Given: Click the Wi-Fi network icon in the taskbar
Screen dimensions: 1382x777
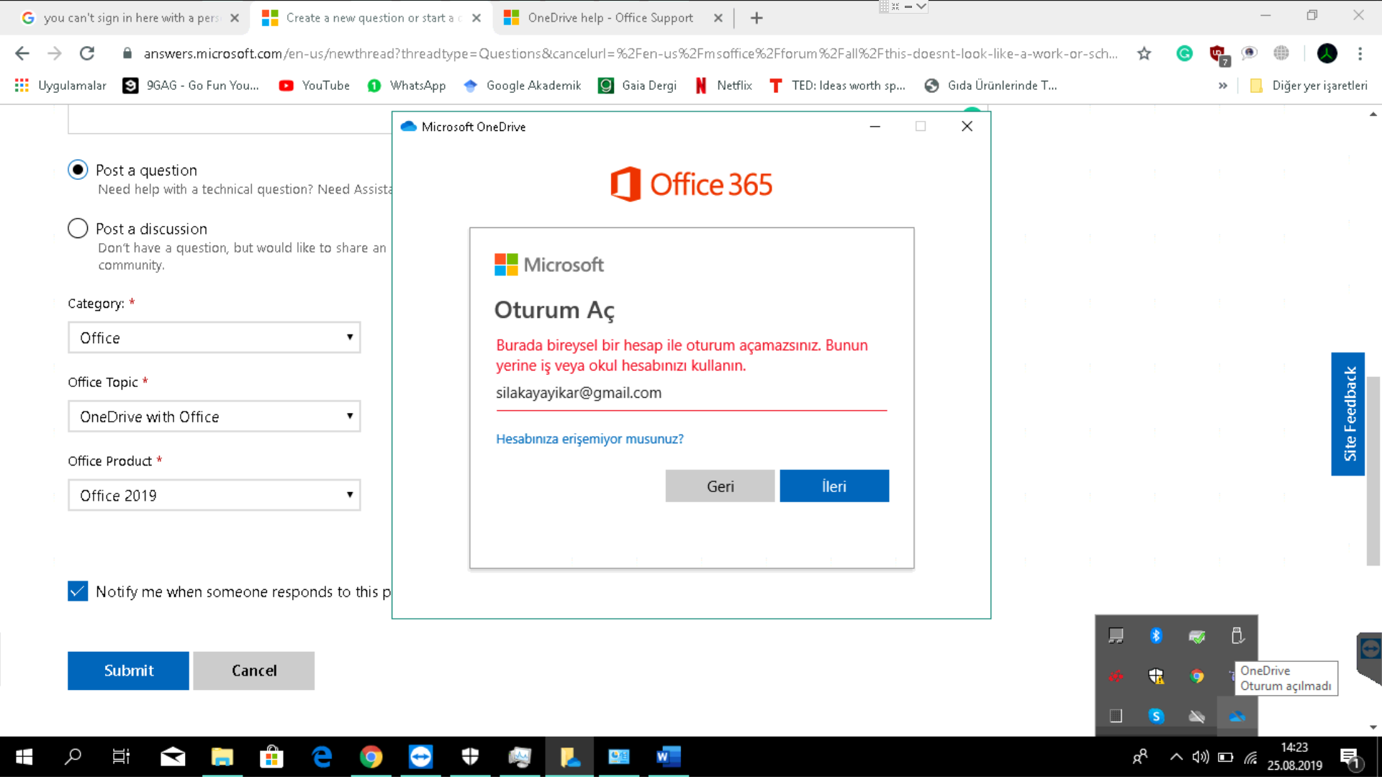Looking at the screenshot, I should [1251, 757].
